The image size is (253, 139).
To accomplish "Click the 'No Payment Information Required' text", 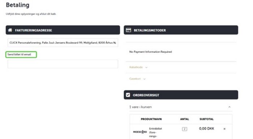I will (151, 52).
